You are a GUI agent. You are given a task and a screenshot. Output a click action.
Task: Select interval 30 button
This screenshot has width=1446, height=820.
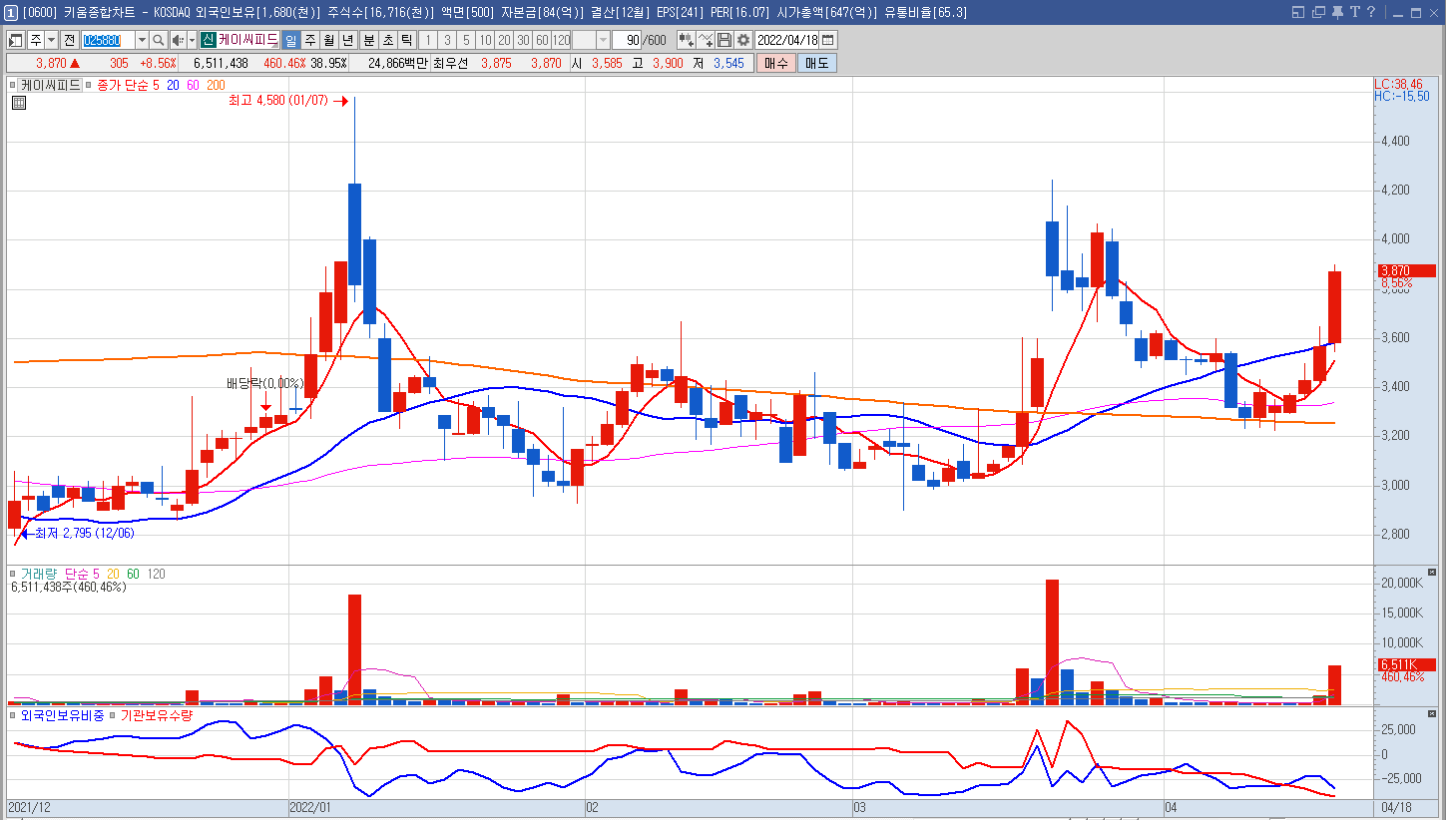pos(522,40)
